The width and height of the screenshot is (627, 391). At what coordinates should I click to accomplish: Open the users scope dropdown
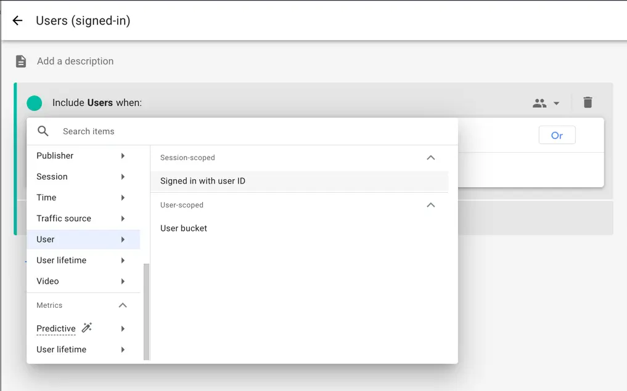546,103
